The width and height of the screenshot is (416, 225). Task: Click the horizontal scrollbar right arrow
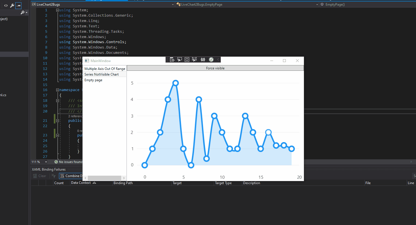pos(124,178)
